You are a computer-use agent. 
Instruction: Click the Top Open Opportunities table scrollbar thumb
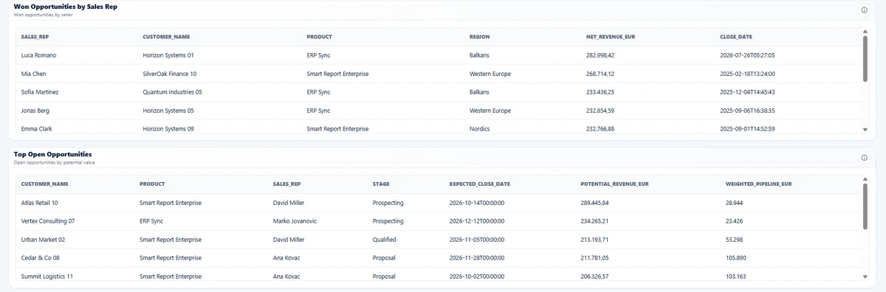[x=865, y=206]
